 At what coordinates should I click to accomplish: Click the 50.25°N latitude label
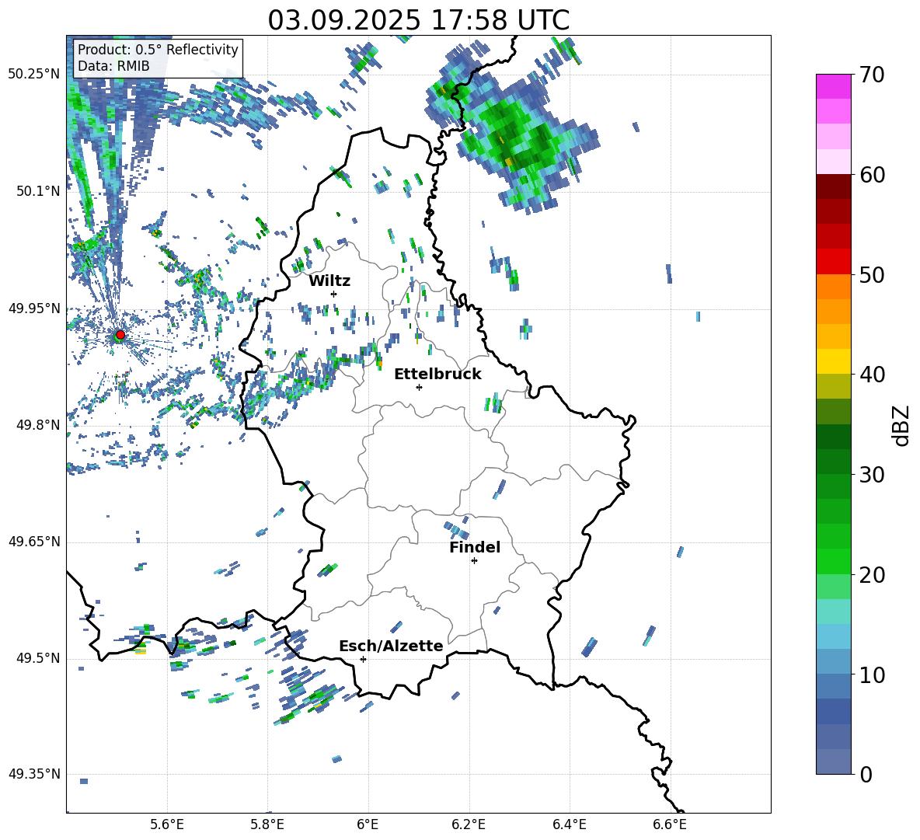click(33, 75)
